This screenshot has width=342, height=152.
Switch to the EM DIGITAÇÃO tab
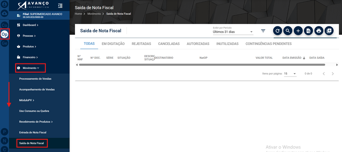pyautogui.click(x=113, y=44)
